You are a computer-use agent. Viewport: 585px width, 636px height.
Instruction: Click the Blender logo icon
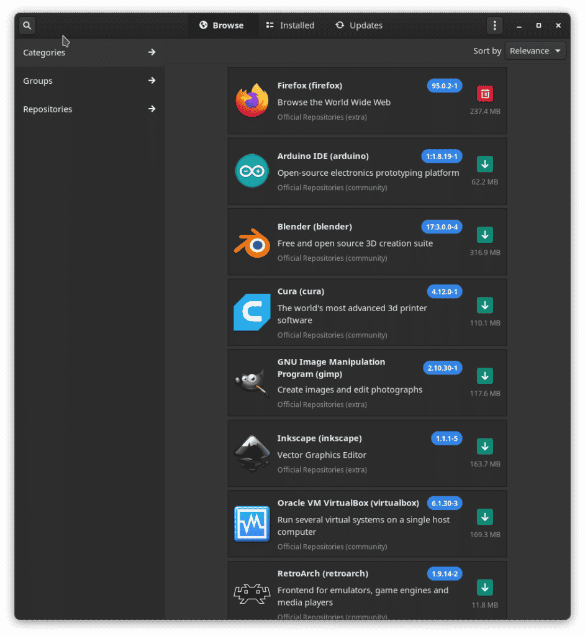pos(252,242)
